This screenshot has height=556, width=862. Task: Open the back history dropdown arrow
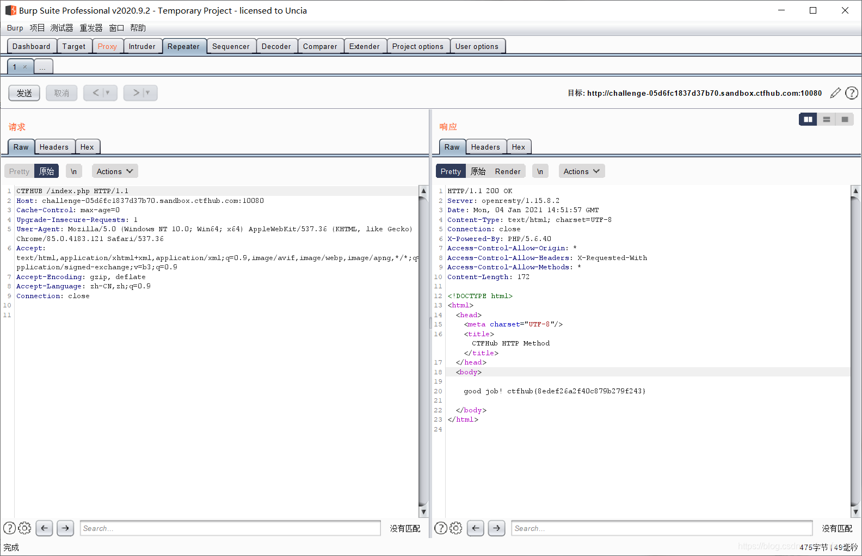tap(108, 93)
